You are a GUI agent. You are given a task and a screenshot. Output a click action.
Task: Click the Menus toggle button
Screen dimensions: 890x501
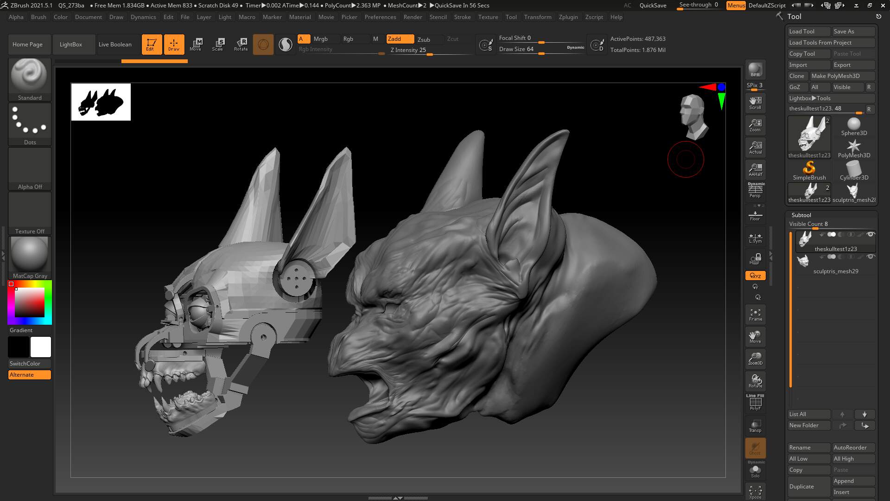pos(736,6)
